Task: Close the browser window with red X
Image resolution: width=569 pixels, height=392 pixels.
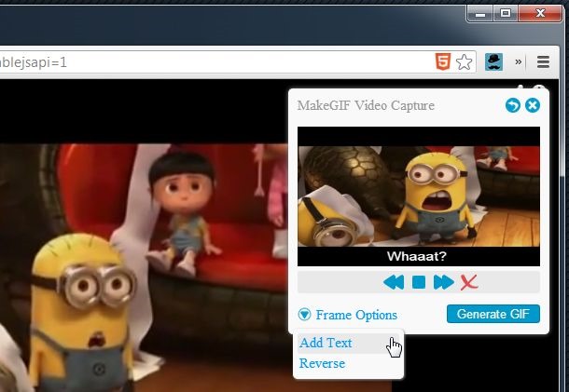Action: [540, 13]
